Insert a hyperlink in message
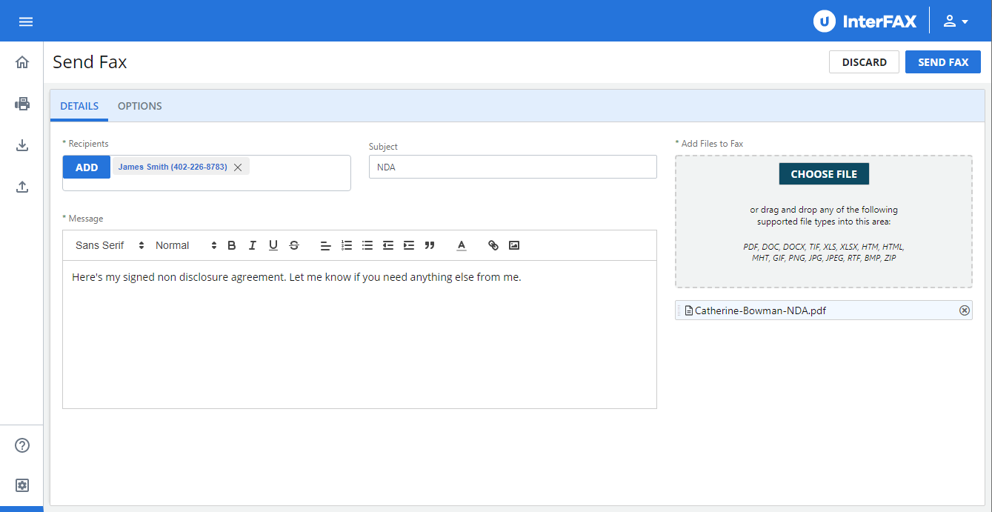992x512 pixels. click(x=493, y=245)
